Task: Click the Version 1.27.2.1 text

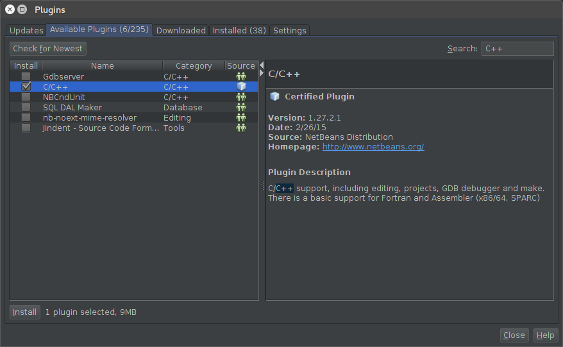Action: coord(305,117)
